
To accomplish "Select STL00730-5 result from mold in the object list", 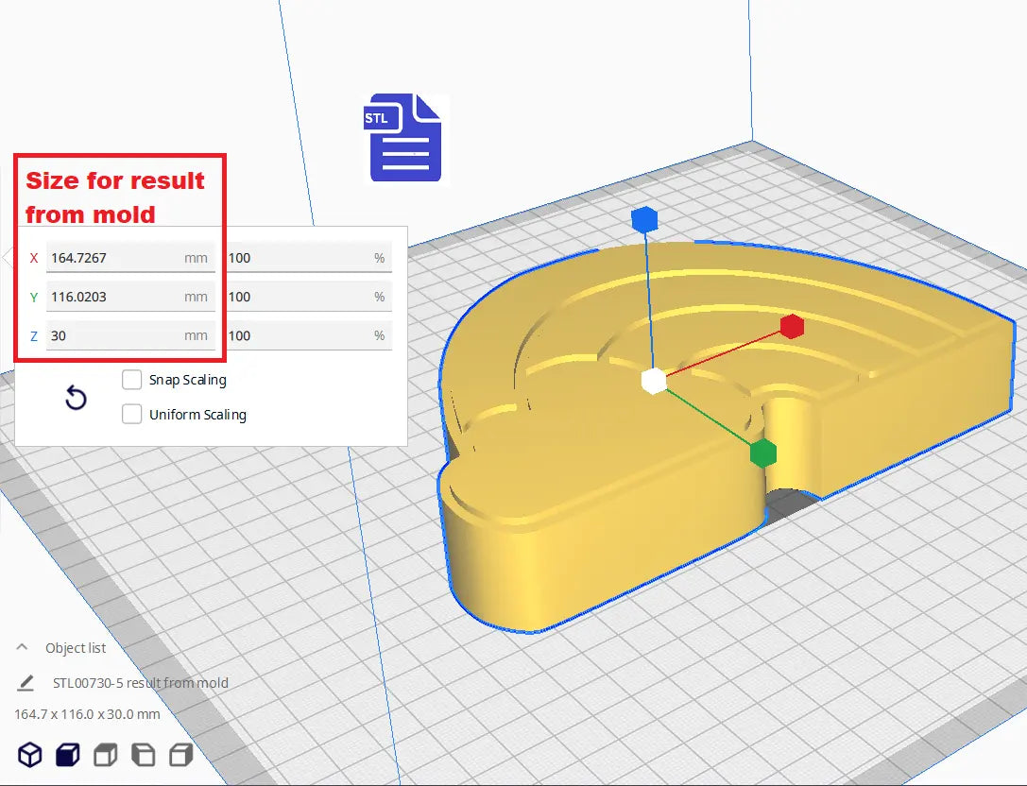I will point(140,683).
